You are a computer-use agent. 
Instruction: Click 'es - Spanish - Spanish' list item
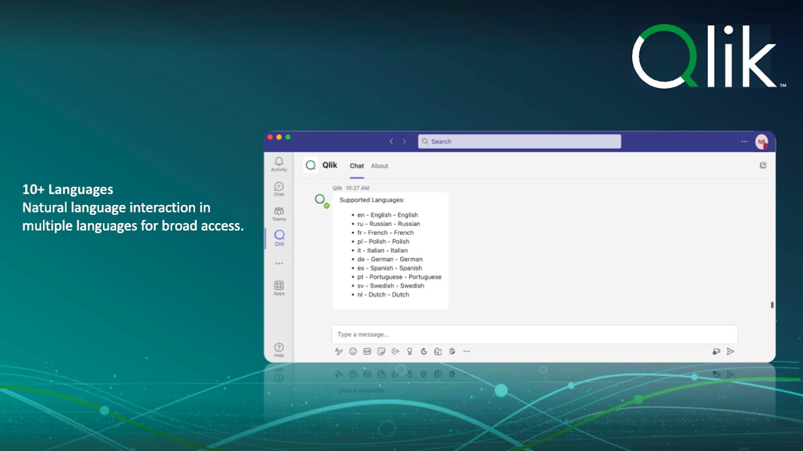click(390, 268)
